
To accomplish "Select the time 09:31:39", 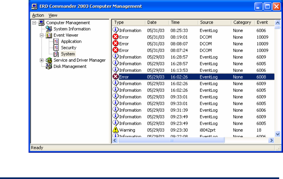I will (179, 110).
